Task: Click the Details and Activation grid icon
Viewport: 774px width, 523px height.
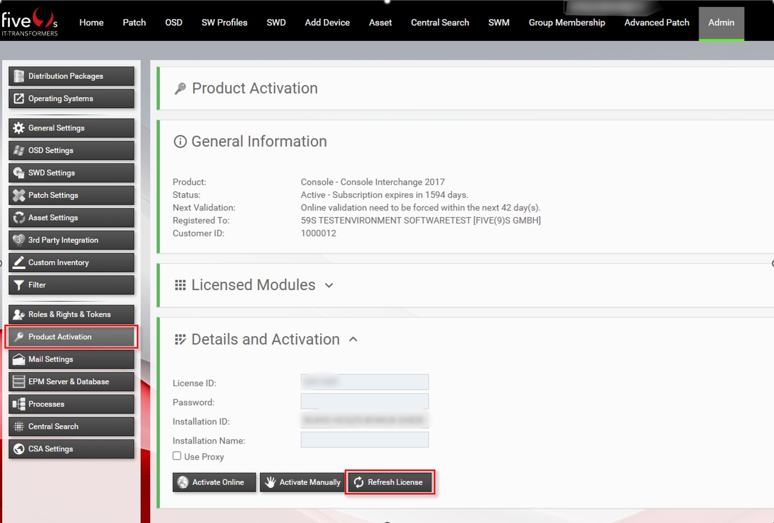Action: [x=180, y=339]
